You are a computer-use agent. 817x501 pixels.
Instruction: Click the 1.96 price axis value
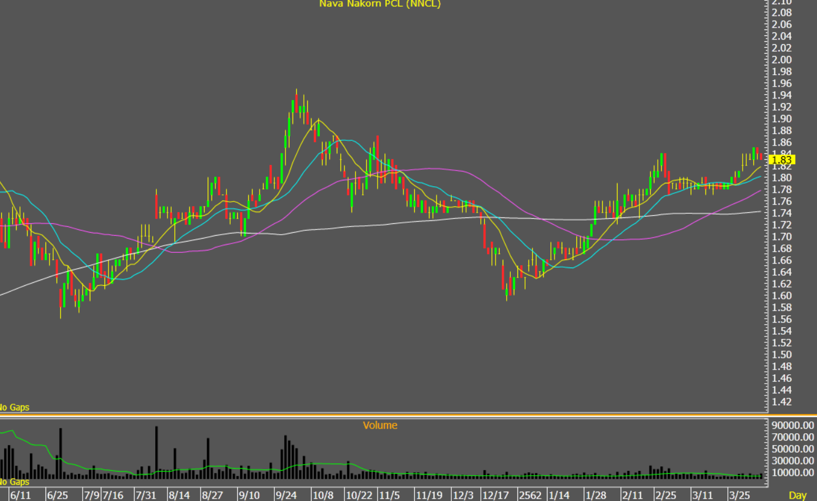coord(782,83)
